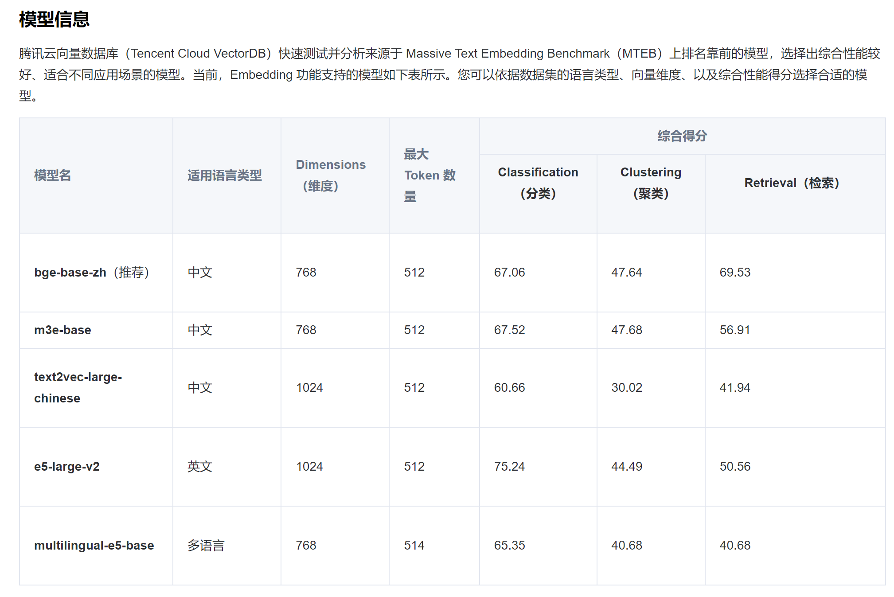This screenshot has height=597, width=894.
Task: Select the multilingual-e5-base model name cell
Action: tap(94, 545)
